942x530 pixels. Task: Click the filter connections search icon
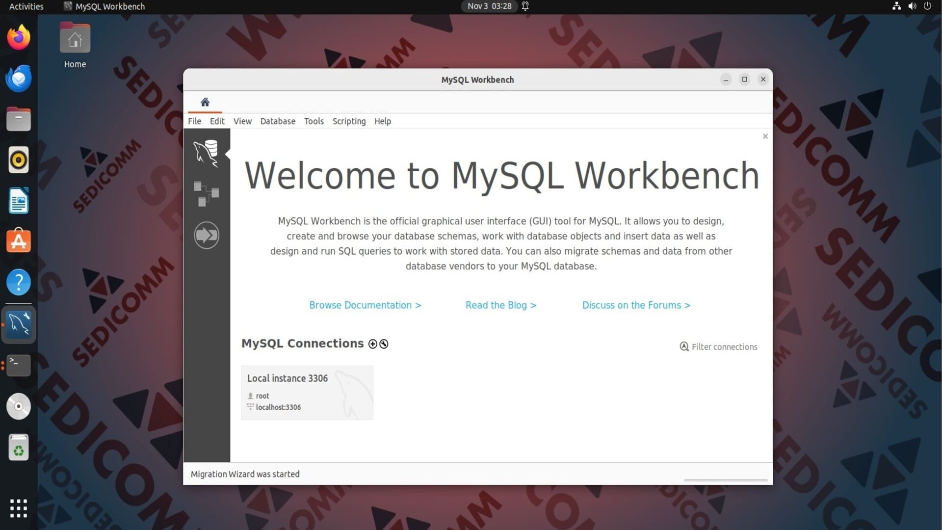pyautogui.click(x=684, y=346)
